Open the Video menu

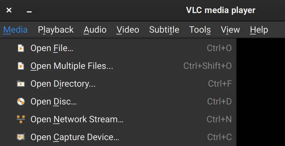pos(128,30)
